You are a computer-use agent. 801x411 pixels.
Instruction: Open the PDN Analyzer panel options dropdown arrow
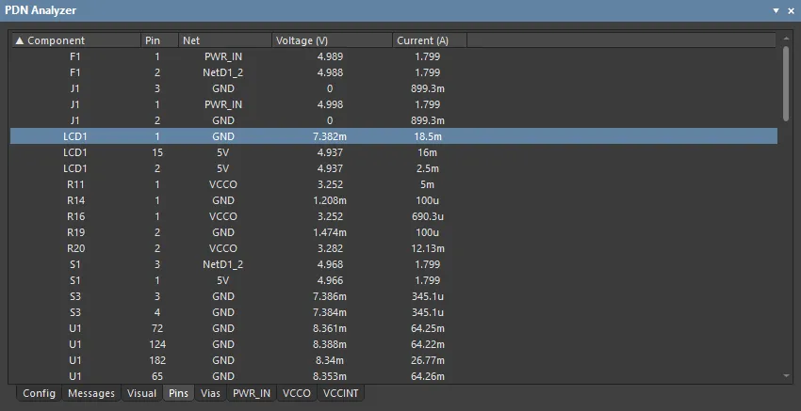776,10
